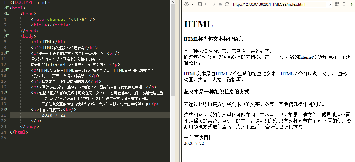Screen dimensions: 355x162
Task: Go back in the preview browser
Action: coord(206,4)
